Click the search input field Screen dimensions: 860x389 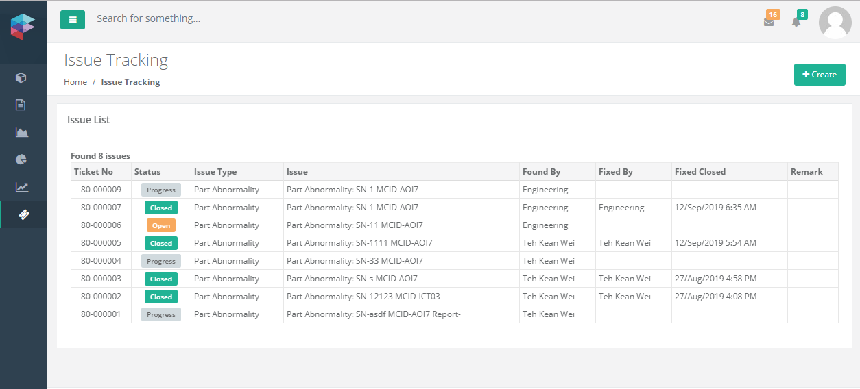click(x=274, y=18)
